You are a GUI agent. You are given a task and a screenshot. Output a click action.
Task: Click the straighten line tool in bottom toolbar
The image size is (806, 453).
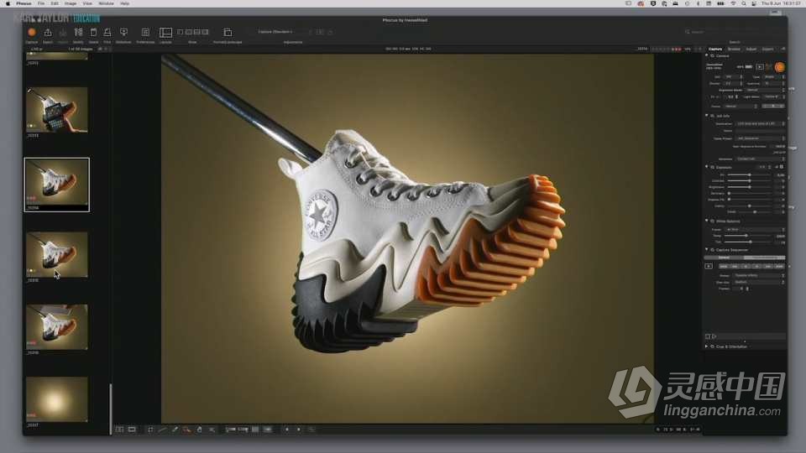[162, 430]
